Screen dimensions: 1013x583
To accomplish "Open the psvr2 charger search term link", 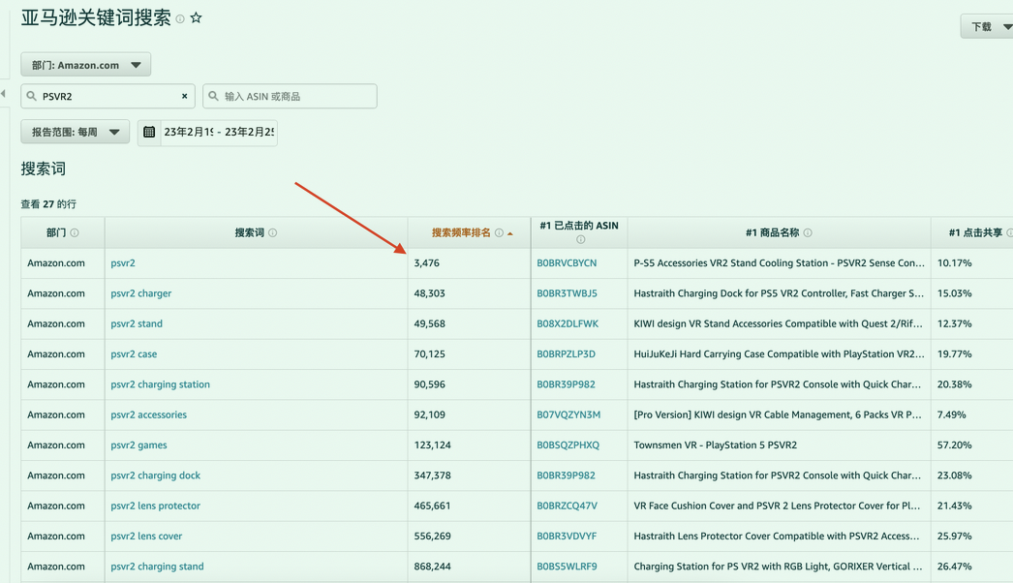I will (140, 293).
